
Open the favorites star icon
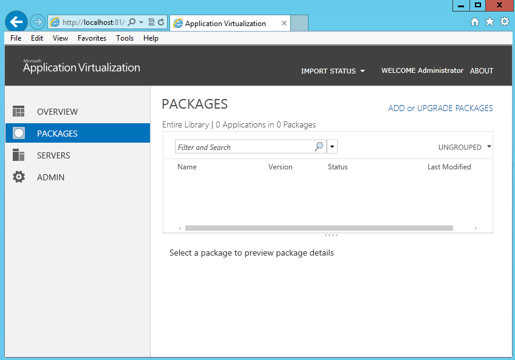tap(489, 22)
